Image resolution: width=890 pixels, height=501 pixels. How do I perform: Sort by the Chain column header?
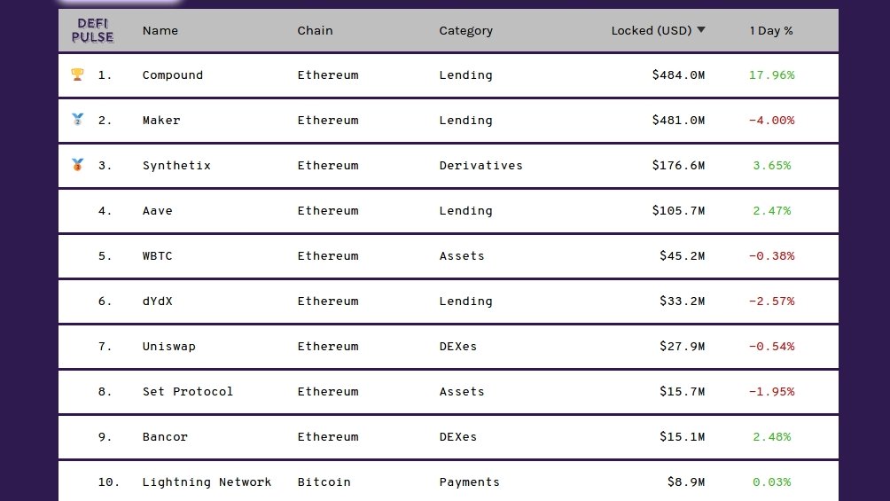(x=315, y=31)
